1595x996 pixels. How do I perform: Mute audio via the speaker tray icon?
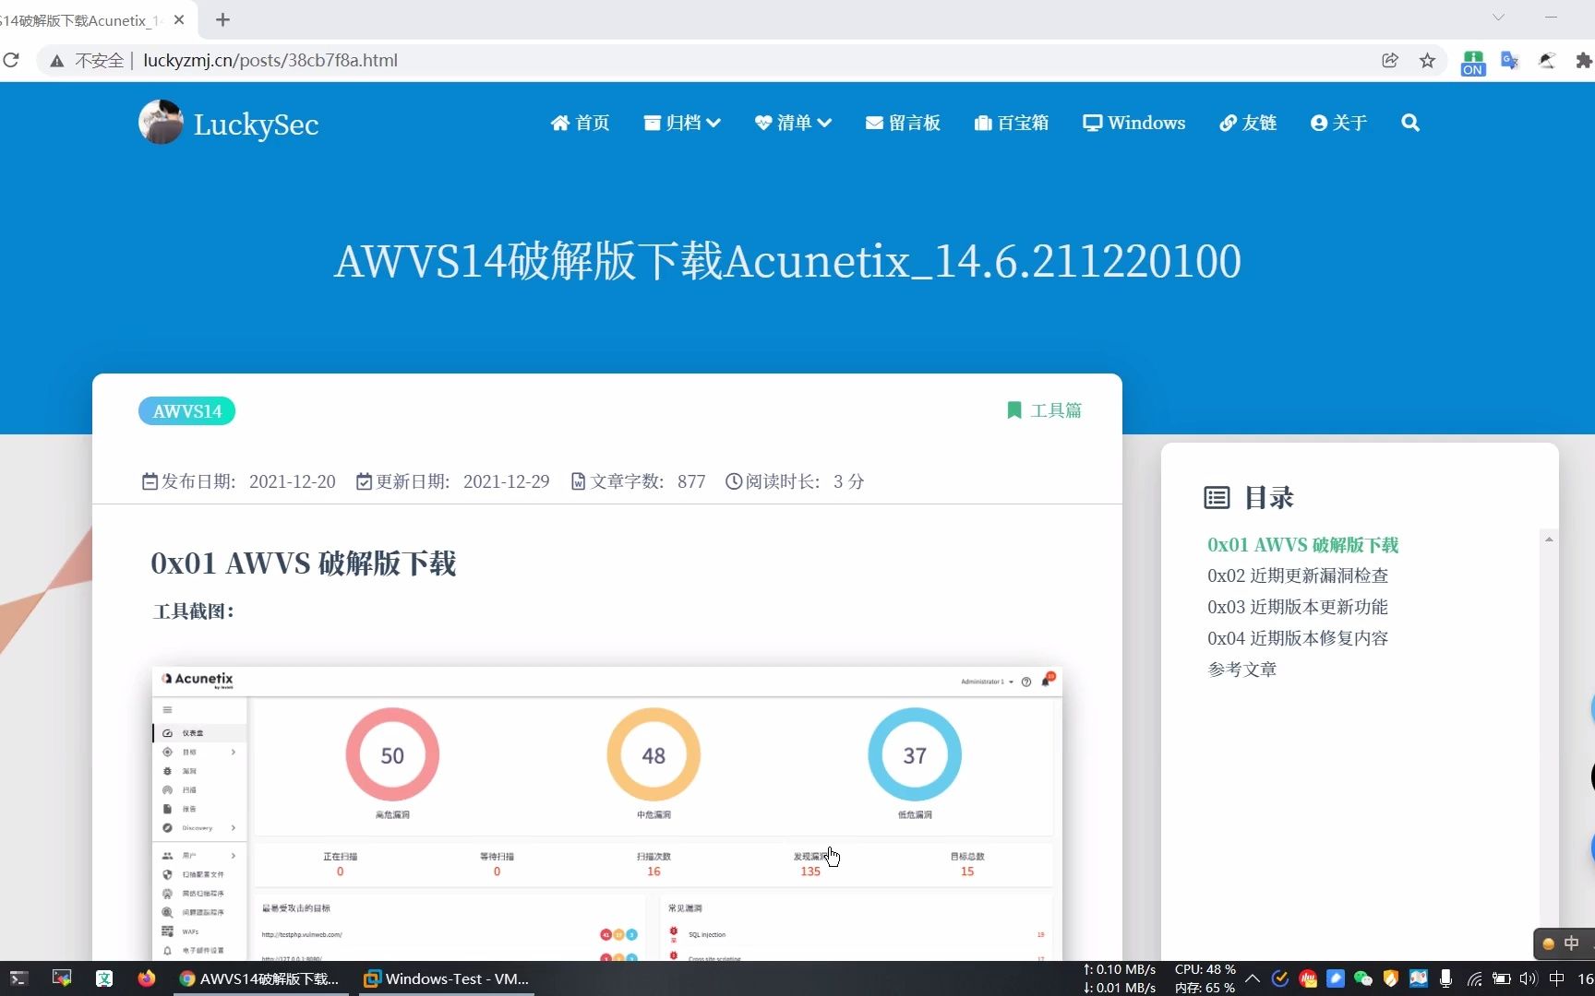click(1529, 978)
